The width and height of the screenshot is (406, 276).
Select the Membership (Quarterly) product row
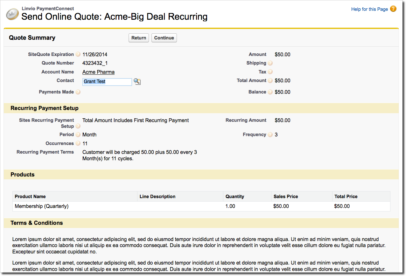(x=42, y=206)
